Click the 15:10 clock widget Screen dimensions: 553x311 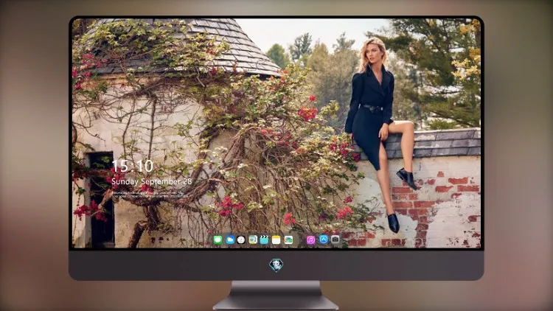133,166
